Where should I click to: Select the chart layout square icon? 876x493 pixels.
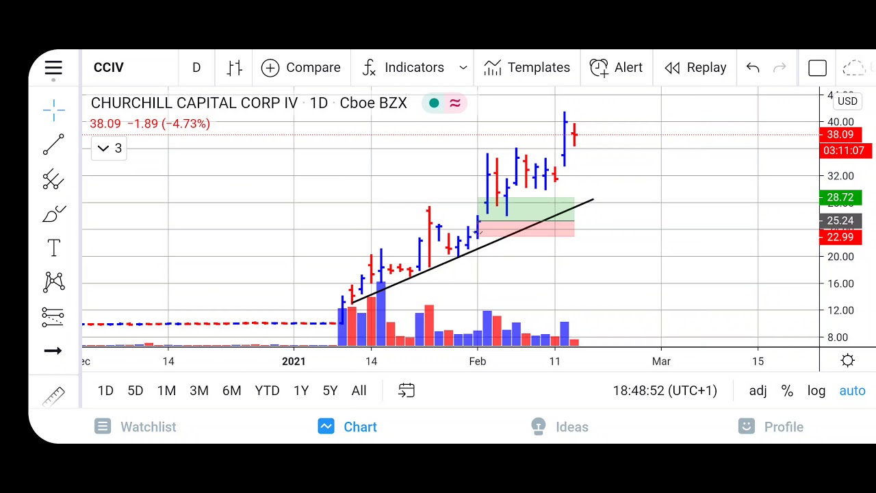tap(817, 68)
